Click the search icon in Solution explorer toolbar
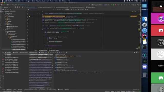 coord(11,9)
